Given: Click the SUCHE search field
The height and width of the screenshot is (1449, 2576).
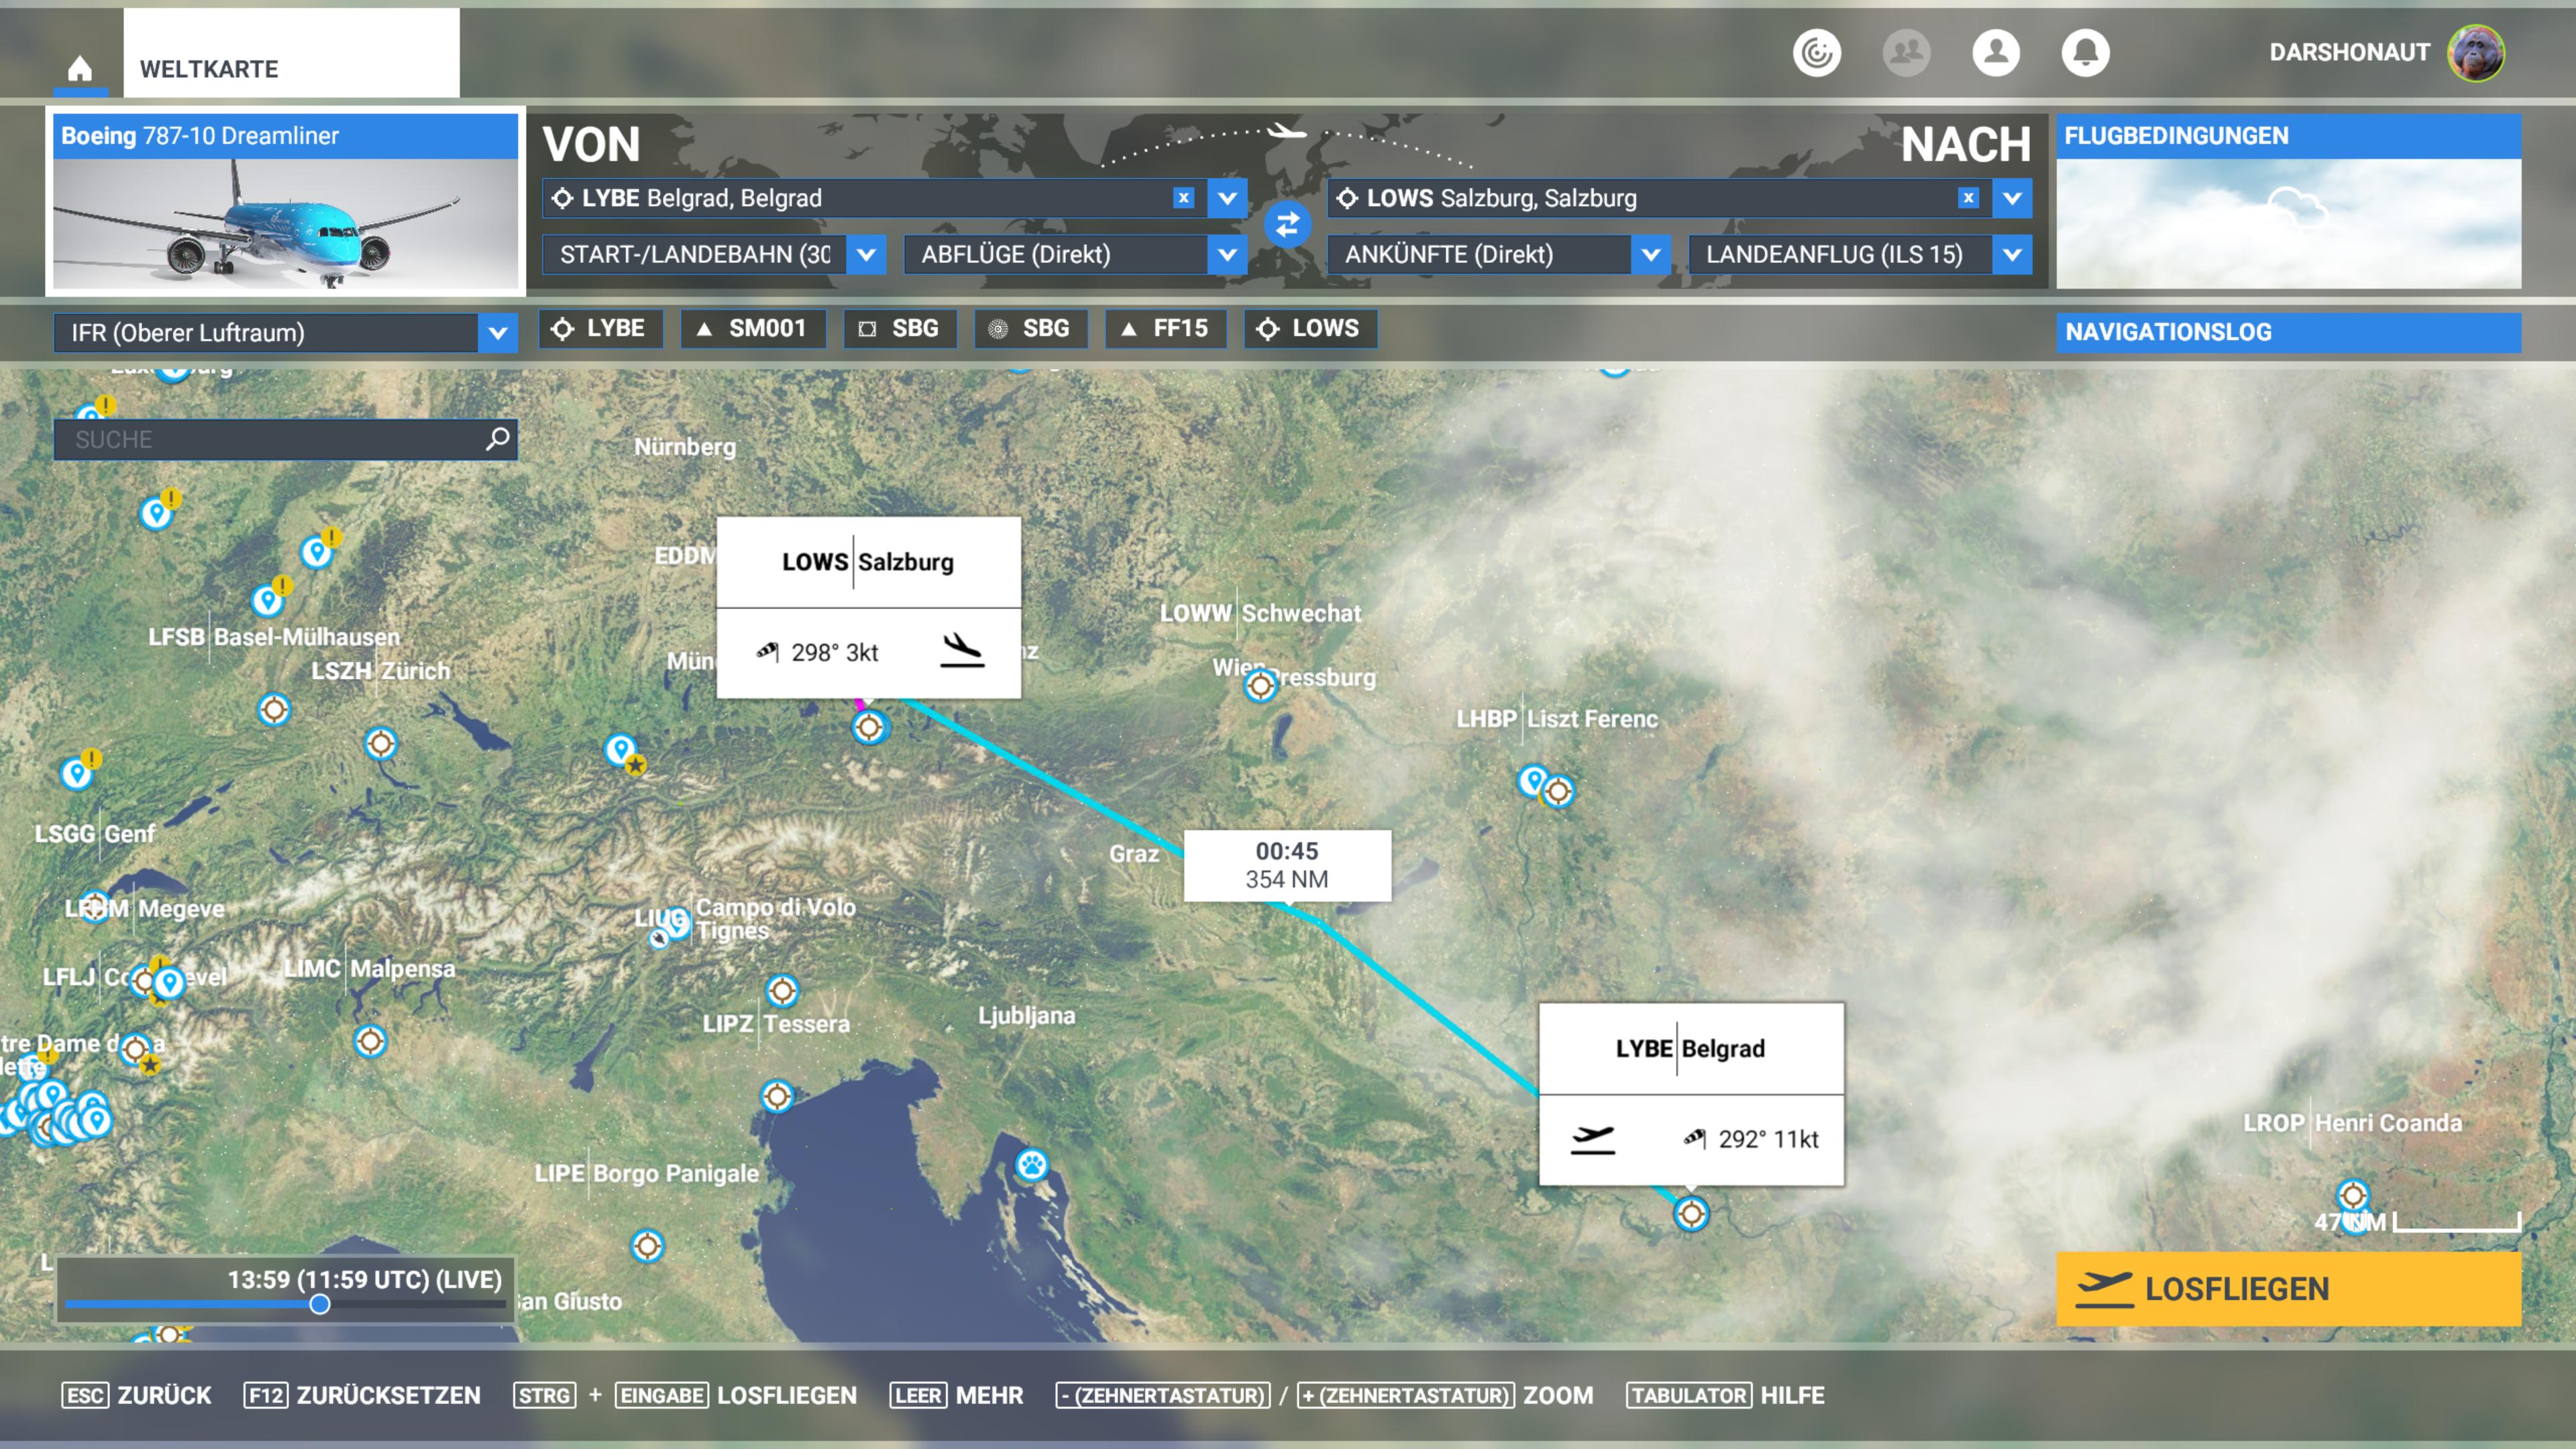Looking at the screenshot, I should pyautogui.click(x=285, y=440).
